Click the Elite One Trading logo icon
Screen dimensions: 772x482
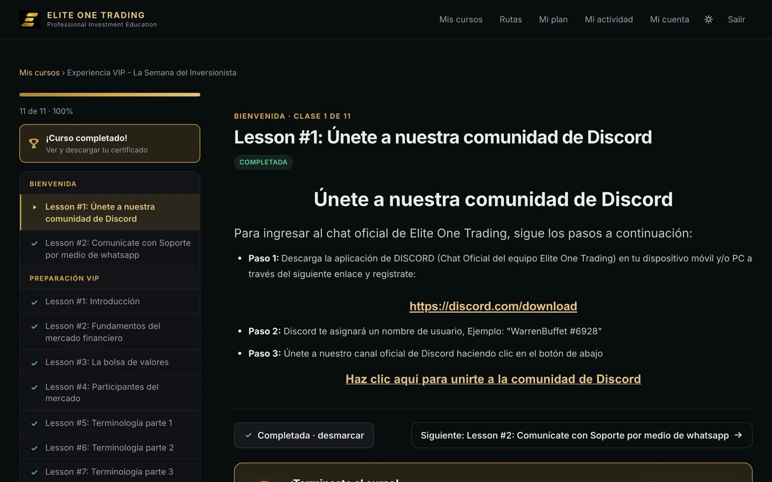(30, 19)
